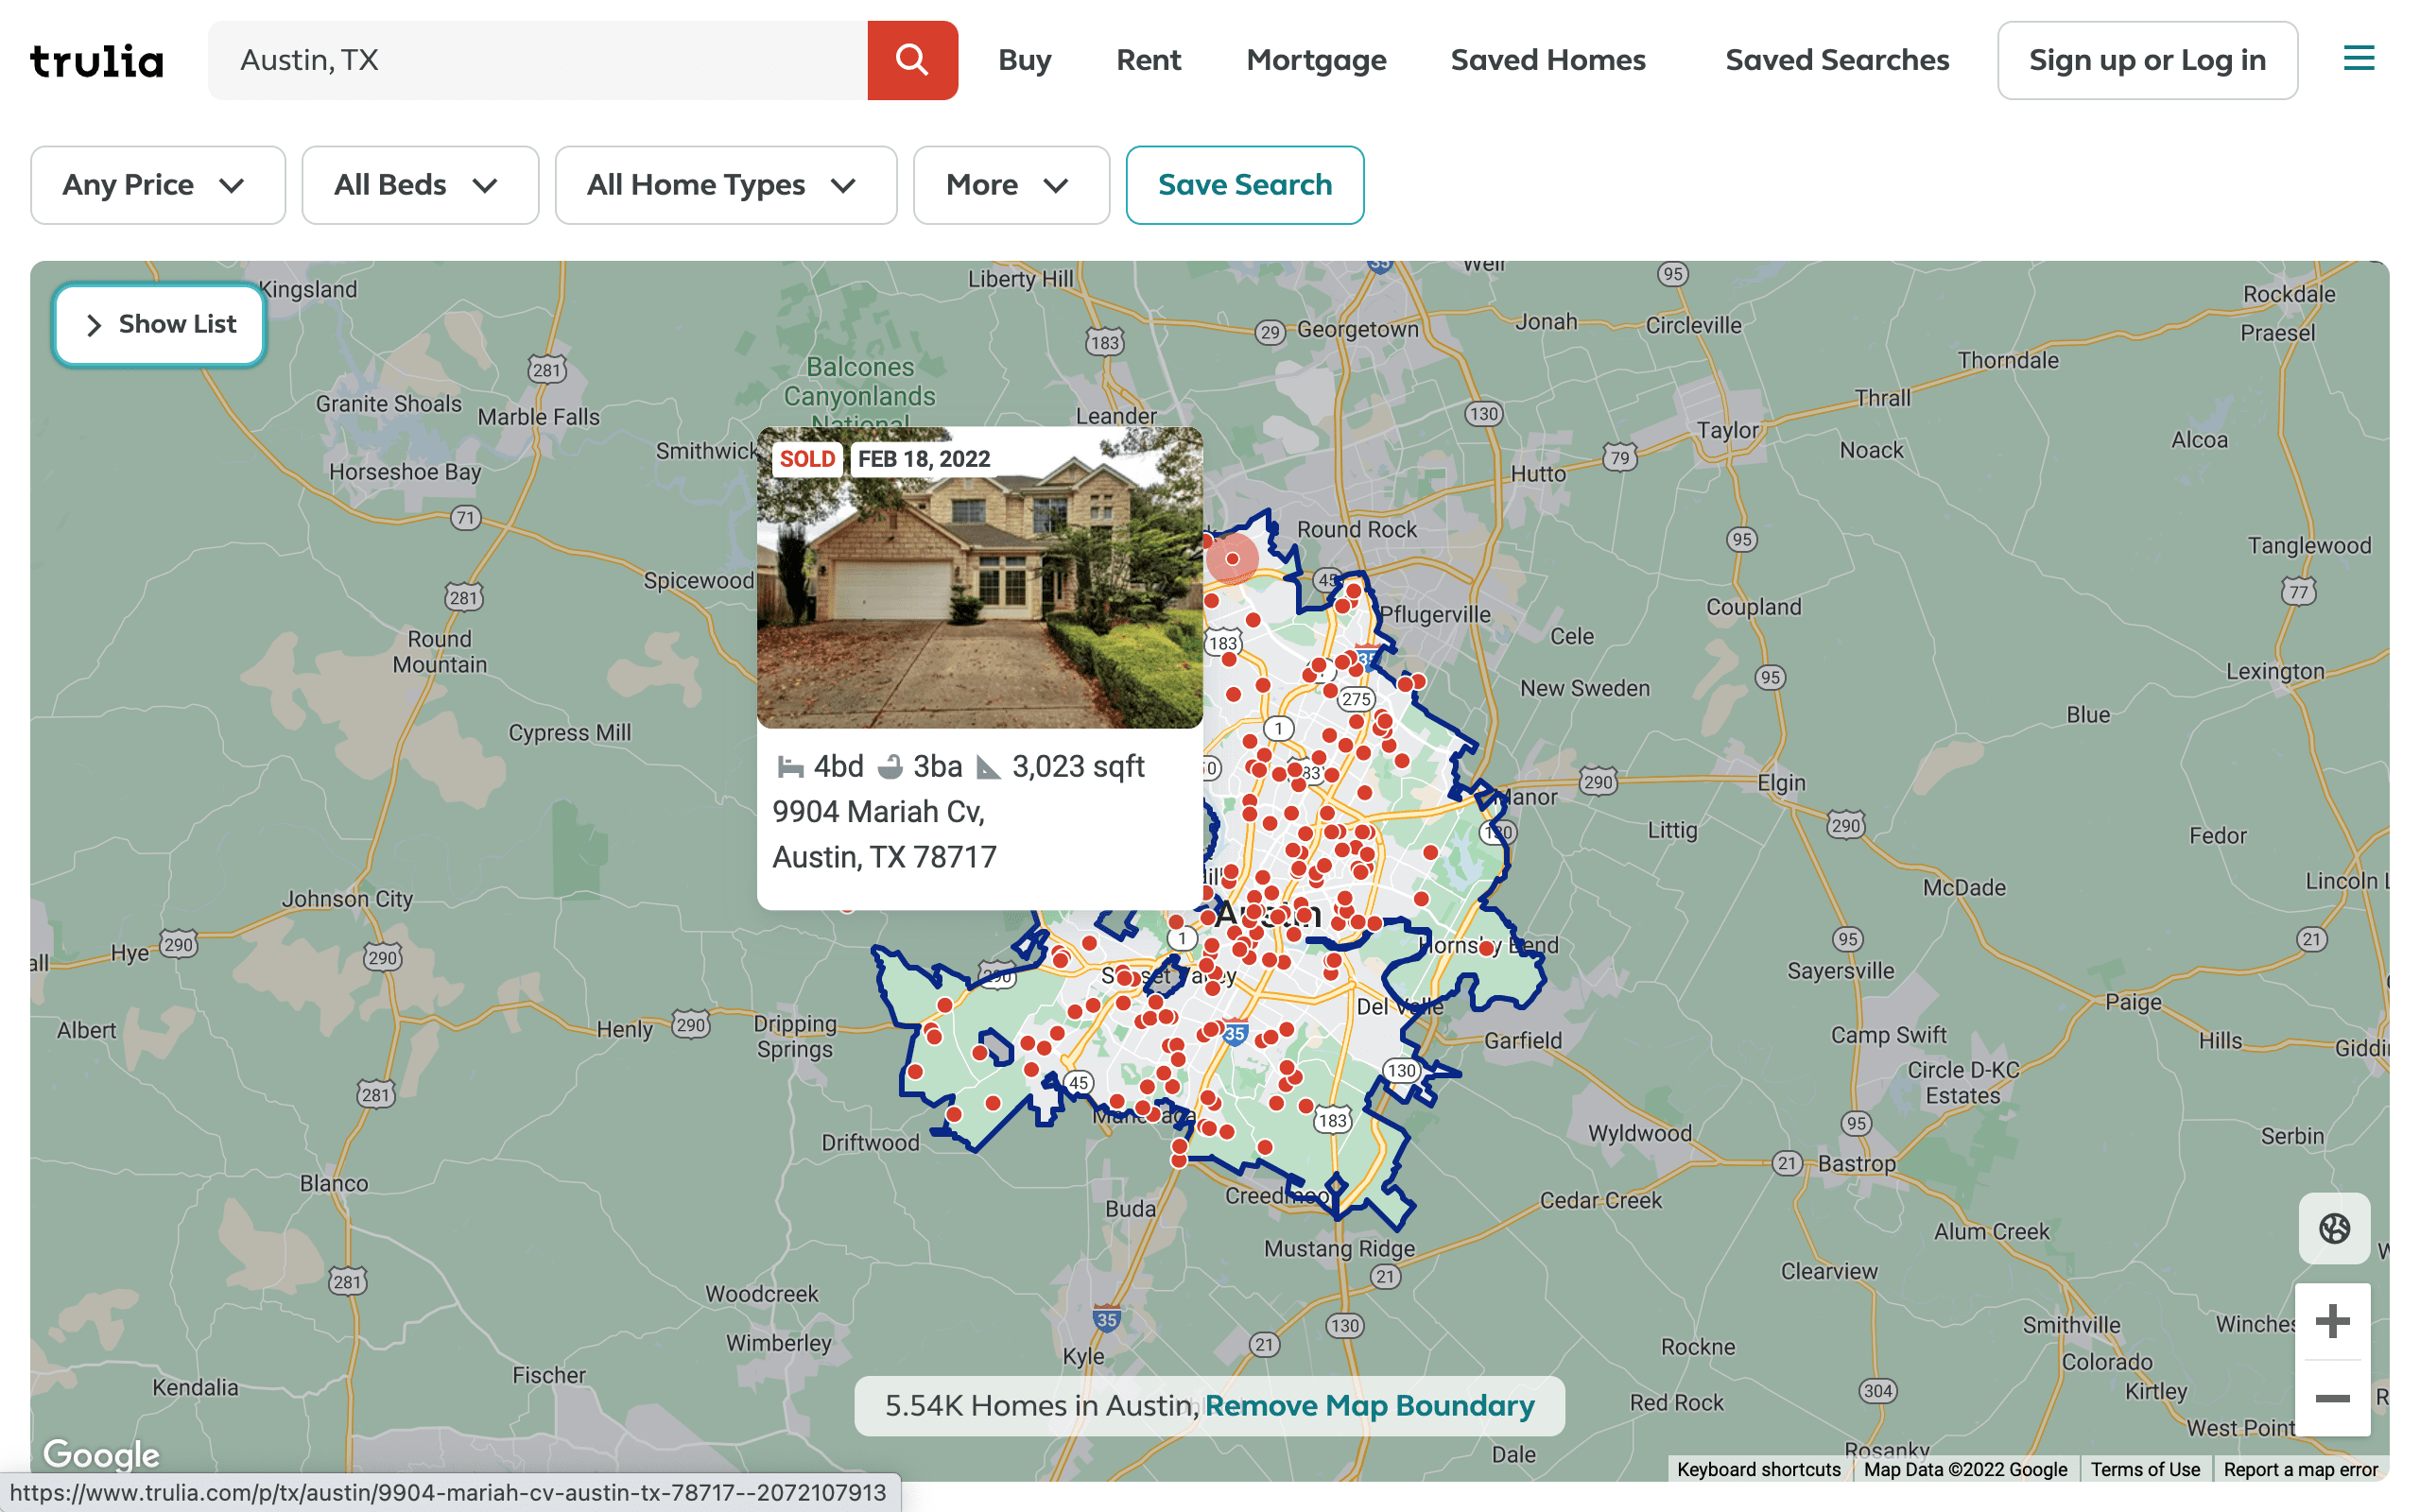Image resolution: width=2420 pixels, height=1512 pixels.
Task: Click the trulia logo
Action: tap(97, 61)
